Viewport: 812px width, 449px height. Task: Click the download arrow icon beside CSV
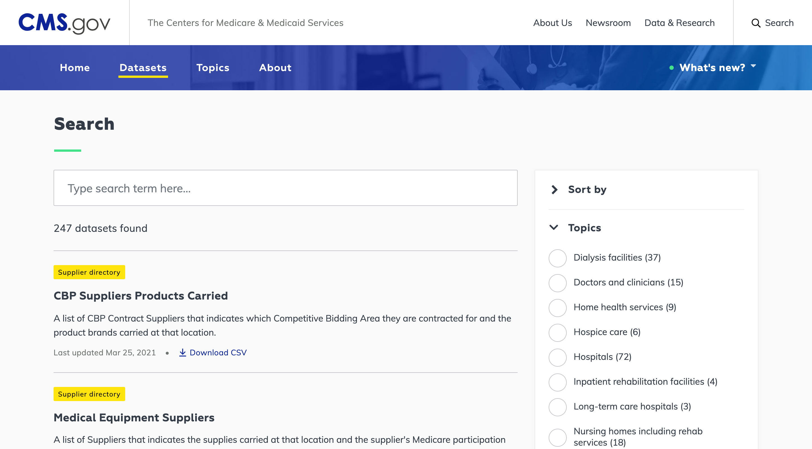tap(182, 353)
